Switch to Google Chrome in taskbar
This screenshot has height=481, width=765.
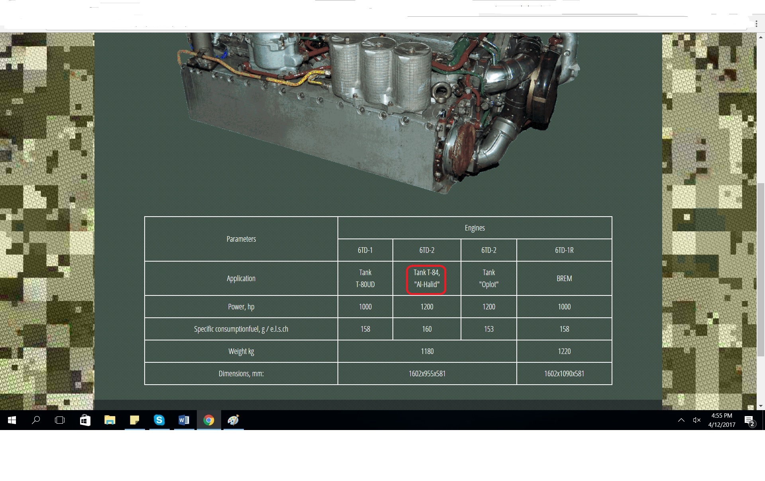coord(209,420)
